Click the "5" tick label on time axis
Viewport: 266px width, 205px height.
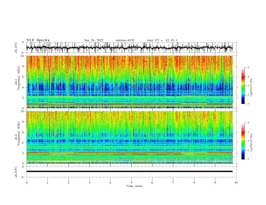(x=131, y=183)
